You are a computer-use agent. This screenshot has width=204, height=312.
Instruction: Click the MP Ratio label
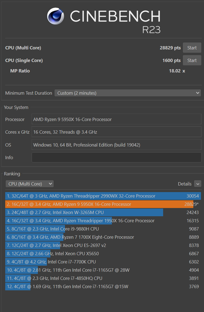(20, 71)
